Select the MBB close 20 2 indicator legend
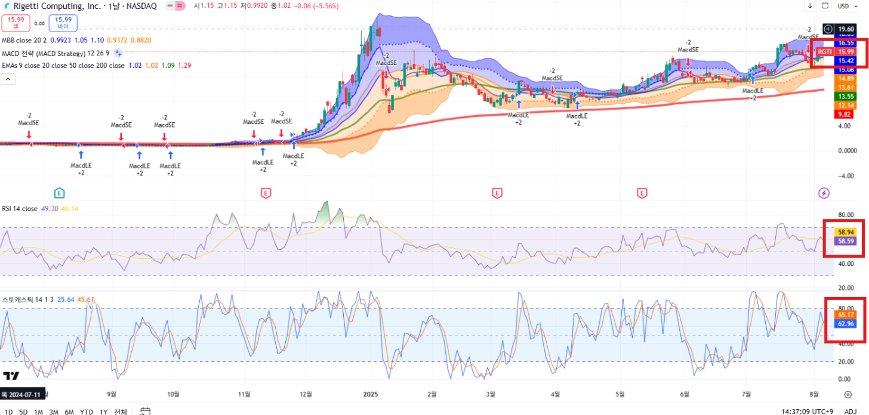 [x=24, y=40]
